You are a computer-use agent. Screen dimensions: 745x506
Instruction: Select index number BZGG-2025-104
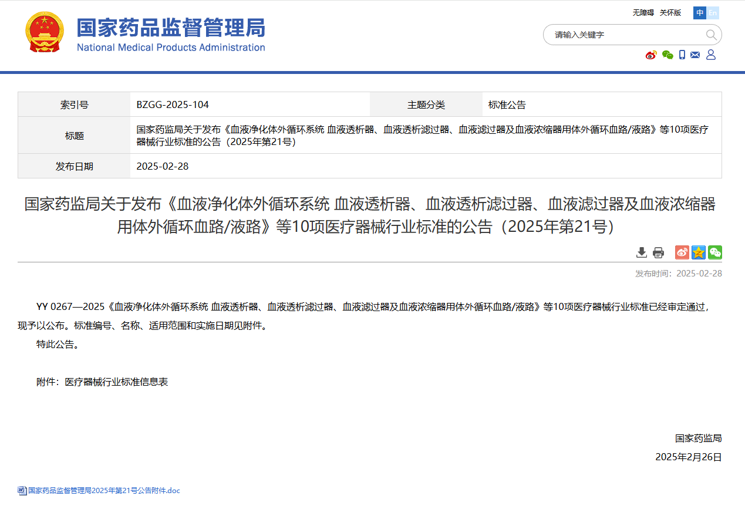pos(173,105)
